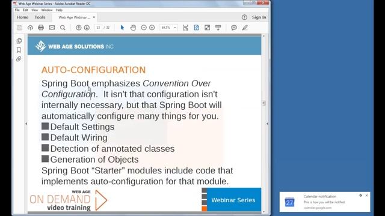Viewport: 385px width, 216px height.
Task: Select the highlighter pen tool
Action: pos(245,28)
